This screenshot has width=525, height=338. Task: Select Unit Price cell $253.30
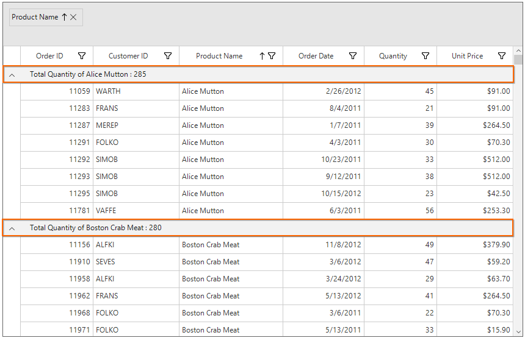(475, 211)
